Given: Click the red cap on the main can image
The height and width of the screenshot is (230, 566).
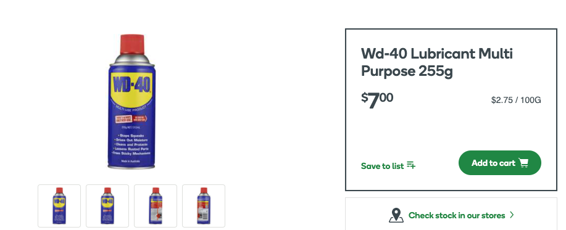Looking at the screenshot, I should [x=132, y=44].
